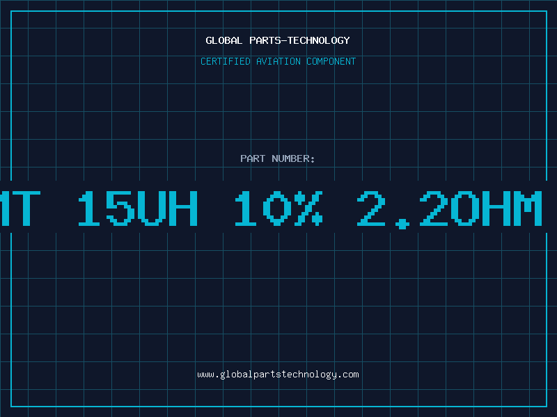Open the www.globalpartstechnology.com website link
This screenshot has height=417, width=557.
click(278, 375)
